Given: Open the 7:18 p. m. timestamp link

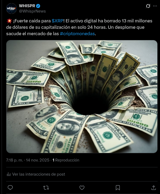Looking at the screenshot, I should [14, 160].
